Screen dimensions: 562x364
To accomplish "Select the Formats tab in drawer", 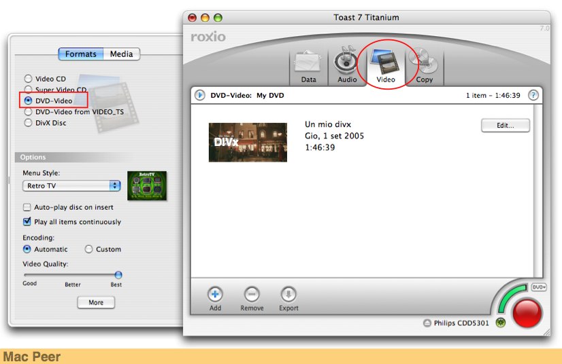I will [x=81, y=54].
